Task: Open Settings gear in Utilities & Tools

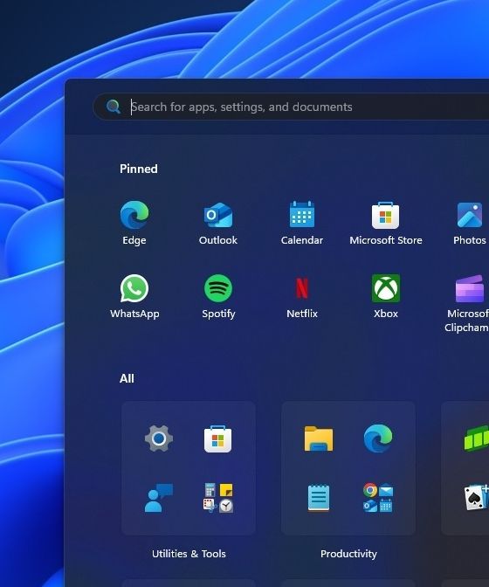Action: 159,438
